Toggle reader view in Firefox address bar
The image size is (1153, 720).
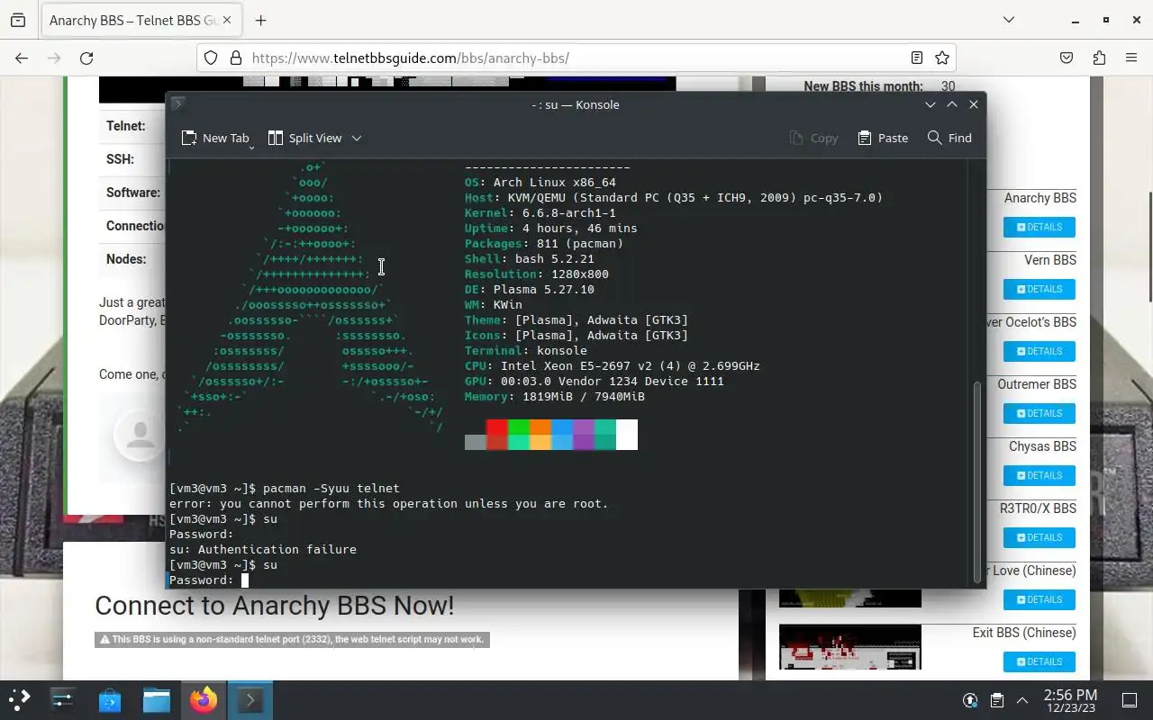pos(917,58)
